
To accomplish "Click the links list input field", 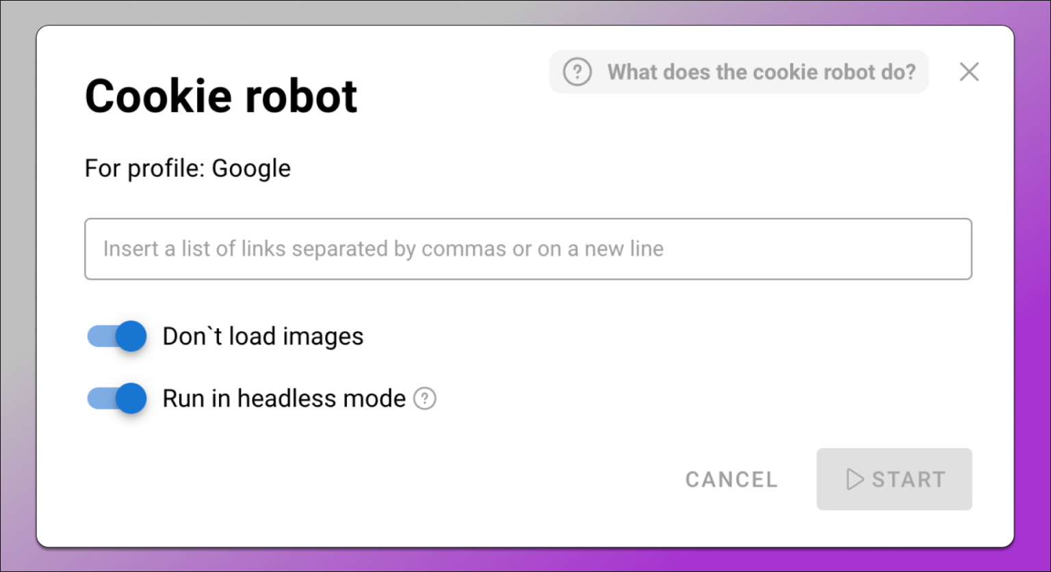I will click(x=528, y=249).
